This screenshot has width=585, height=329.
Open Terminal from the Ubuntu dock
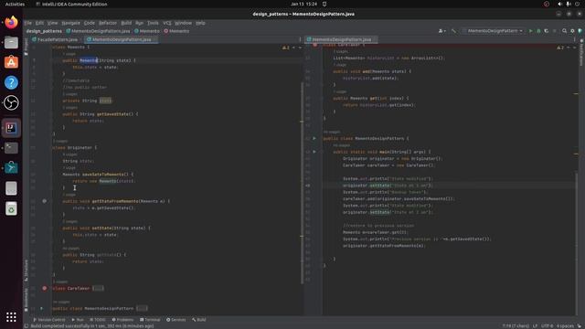point(11,148)
